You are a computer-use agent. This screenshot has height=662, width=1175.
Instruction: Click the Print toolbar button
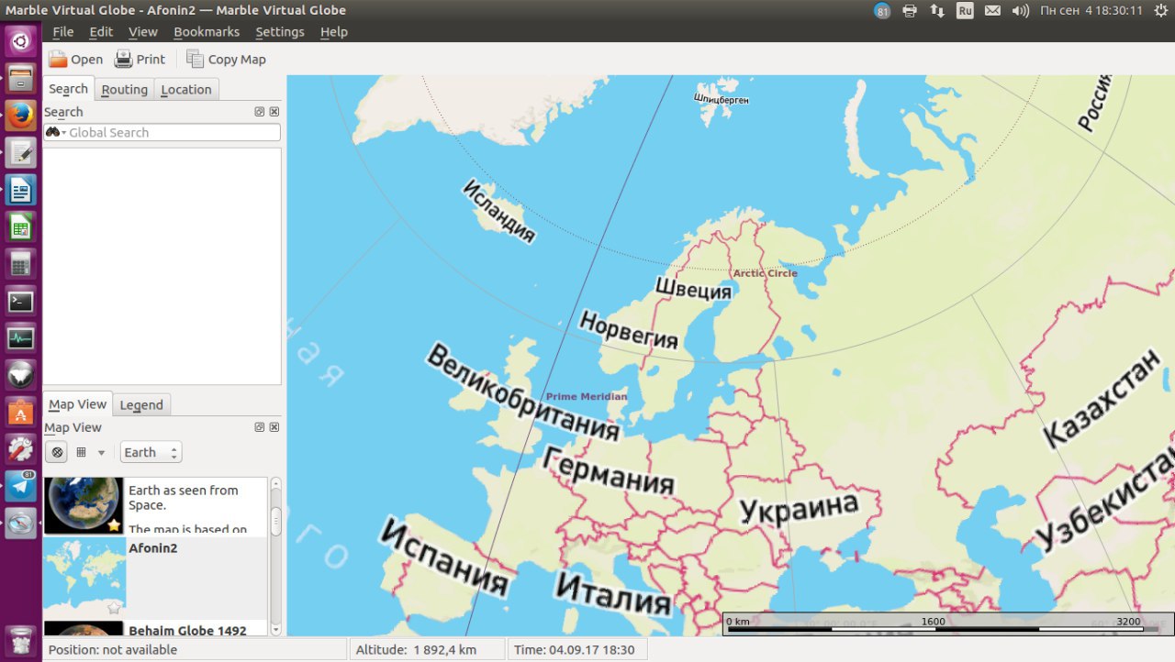(x=140, y=60)
